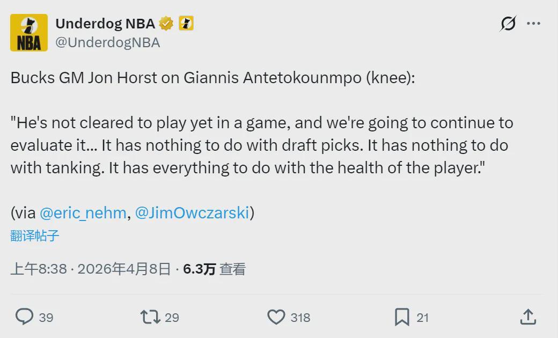558x338 pixels.
Task: Click the share upload icon
Action: click(x=528, y=317)
